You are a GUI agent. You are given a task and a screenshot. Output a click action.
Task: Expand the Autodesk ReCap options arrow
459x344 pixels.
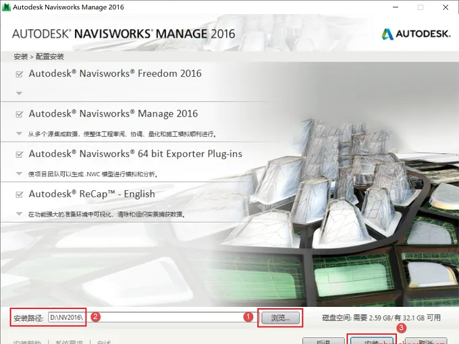20,214
